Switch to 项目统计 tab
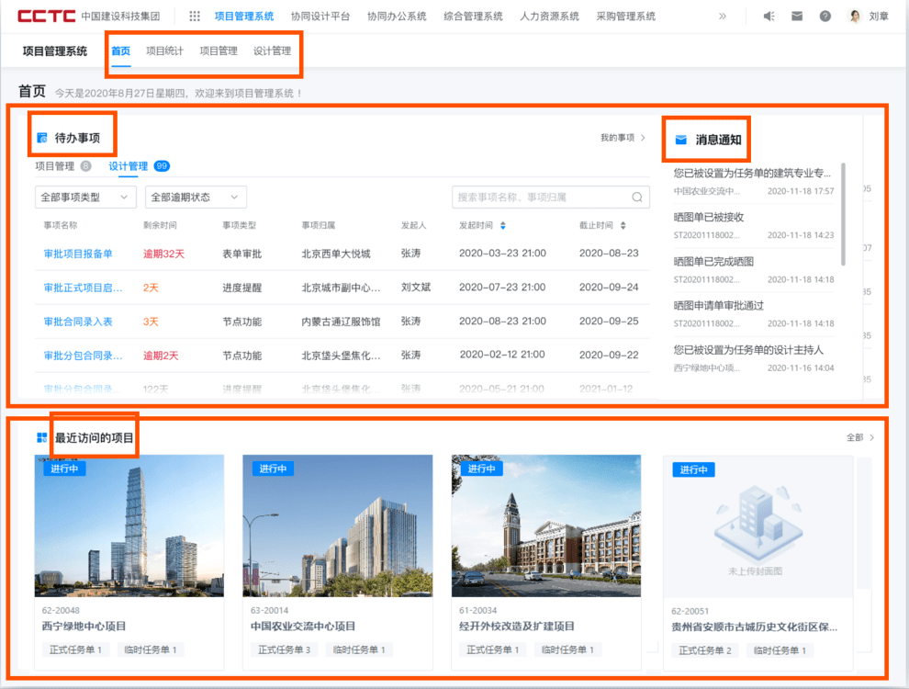Screen dimensions: 909x689 [164, 51]
